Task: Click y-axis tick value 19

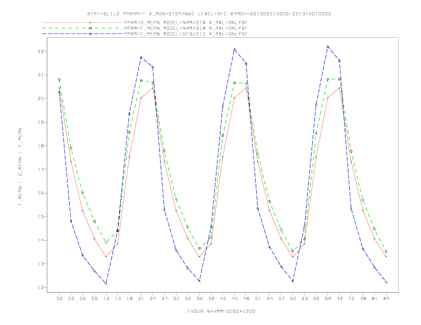Action: tap(41, 122)
